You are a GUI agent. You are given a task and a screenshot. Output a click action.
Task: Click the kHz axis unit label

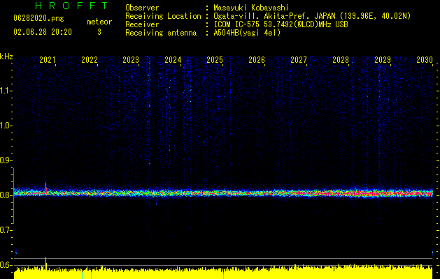click(6, 56)
